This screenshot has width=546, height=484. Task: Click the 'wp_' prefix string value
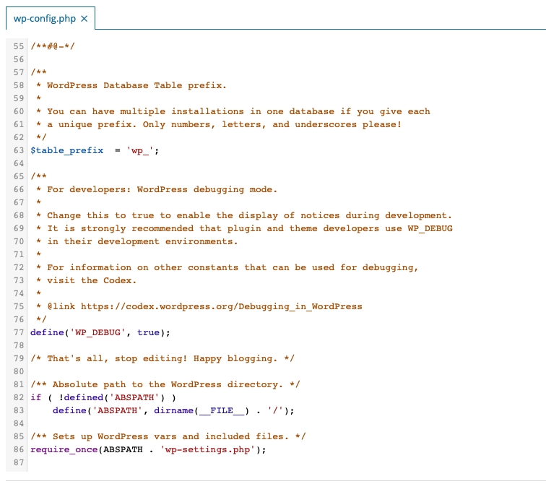tap(140, 150)
